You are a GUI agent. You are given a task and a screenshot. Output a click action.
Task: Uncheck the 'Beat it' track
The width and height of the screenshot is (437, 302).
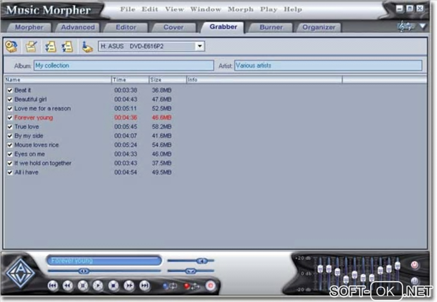pyautogui.click(x=10, y=90)
